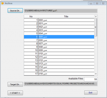Click the scroll up arrow of the list

(96, 17)
